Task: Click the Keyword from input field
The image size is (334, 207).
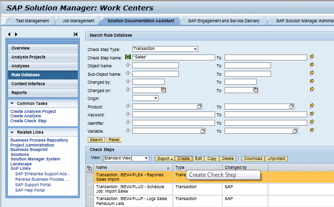Action: [x=173, y=114]
